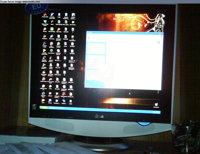Open the BearShare desktop shortcut

(45, 37)
